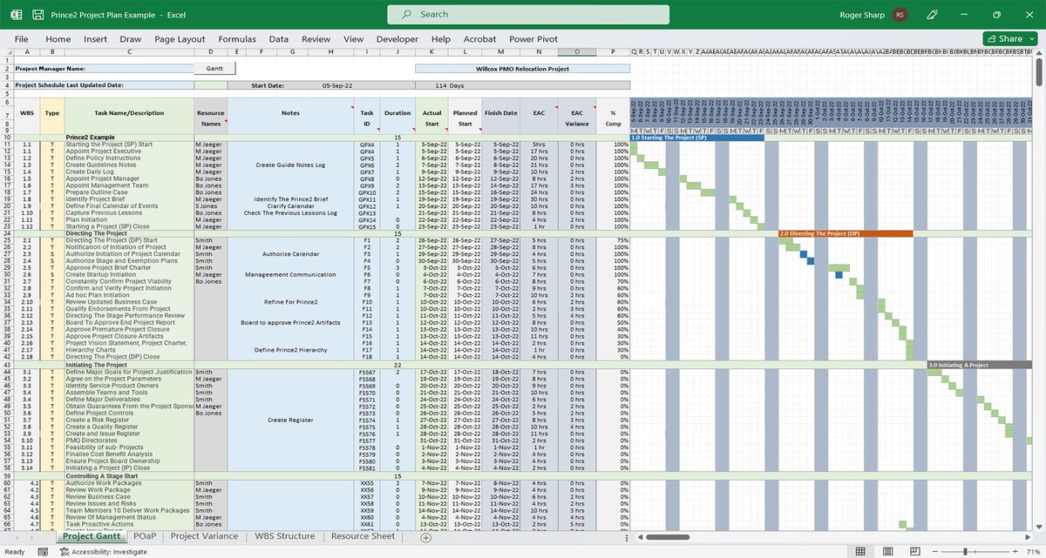Screen dimensions: 1046x558
Task: Switch to the Resource Sheet tab
Action: [x=363, y=537]
